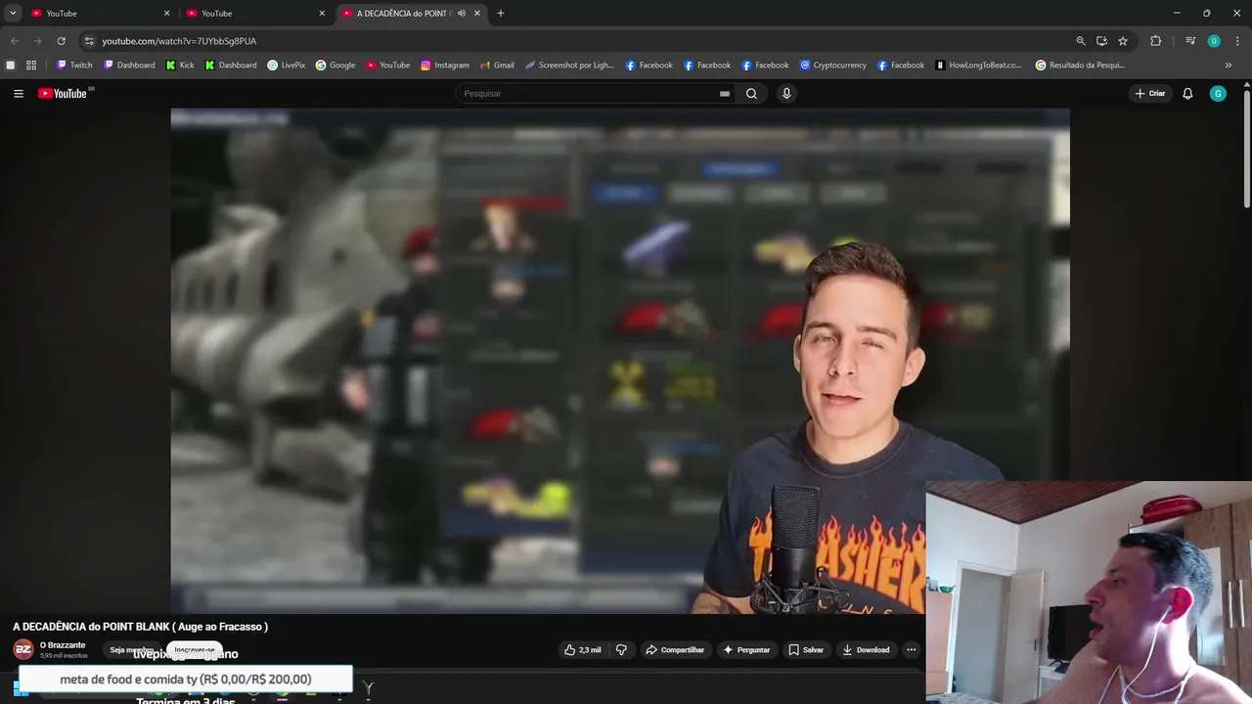Viewport: 1252px width, 704px height.
Task: Start voice search with microphone icon
Action: (x=785, y=94)
